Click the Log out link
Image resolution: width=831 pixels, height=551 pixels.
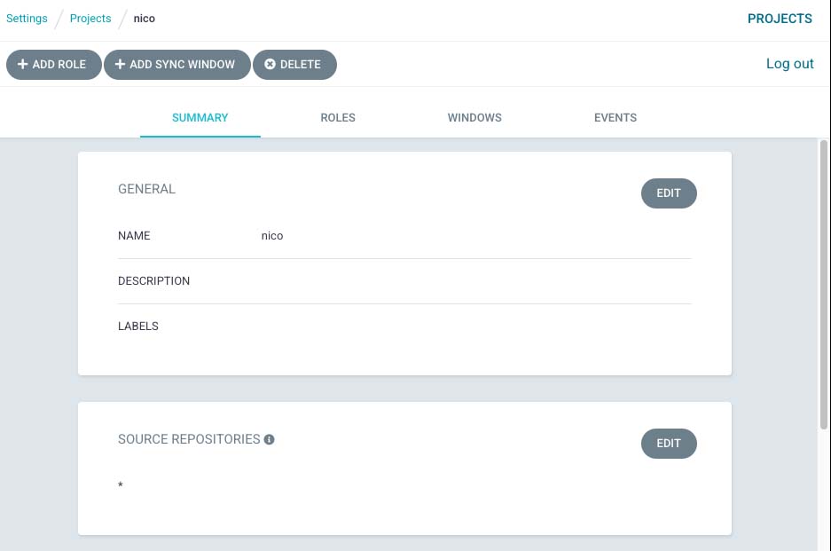[789, 64]
